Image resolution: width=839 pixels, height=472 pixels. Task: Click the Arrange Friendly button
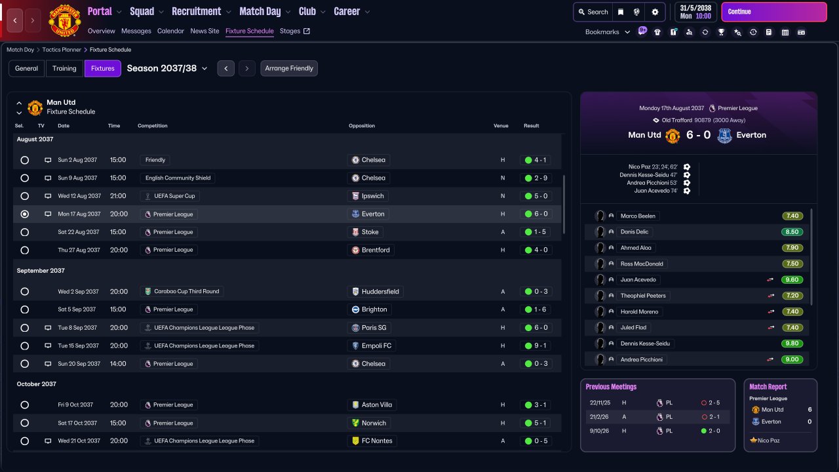289,68
